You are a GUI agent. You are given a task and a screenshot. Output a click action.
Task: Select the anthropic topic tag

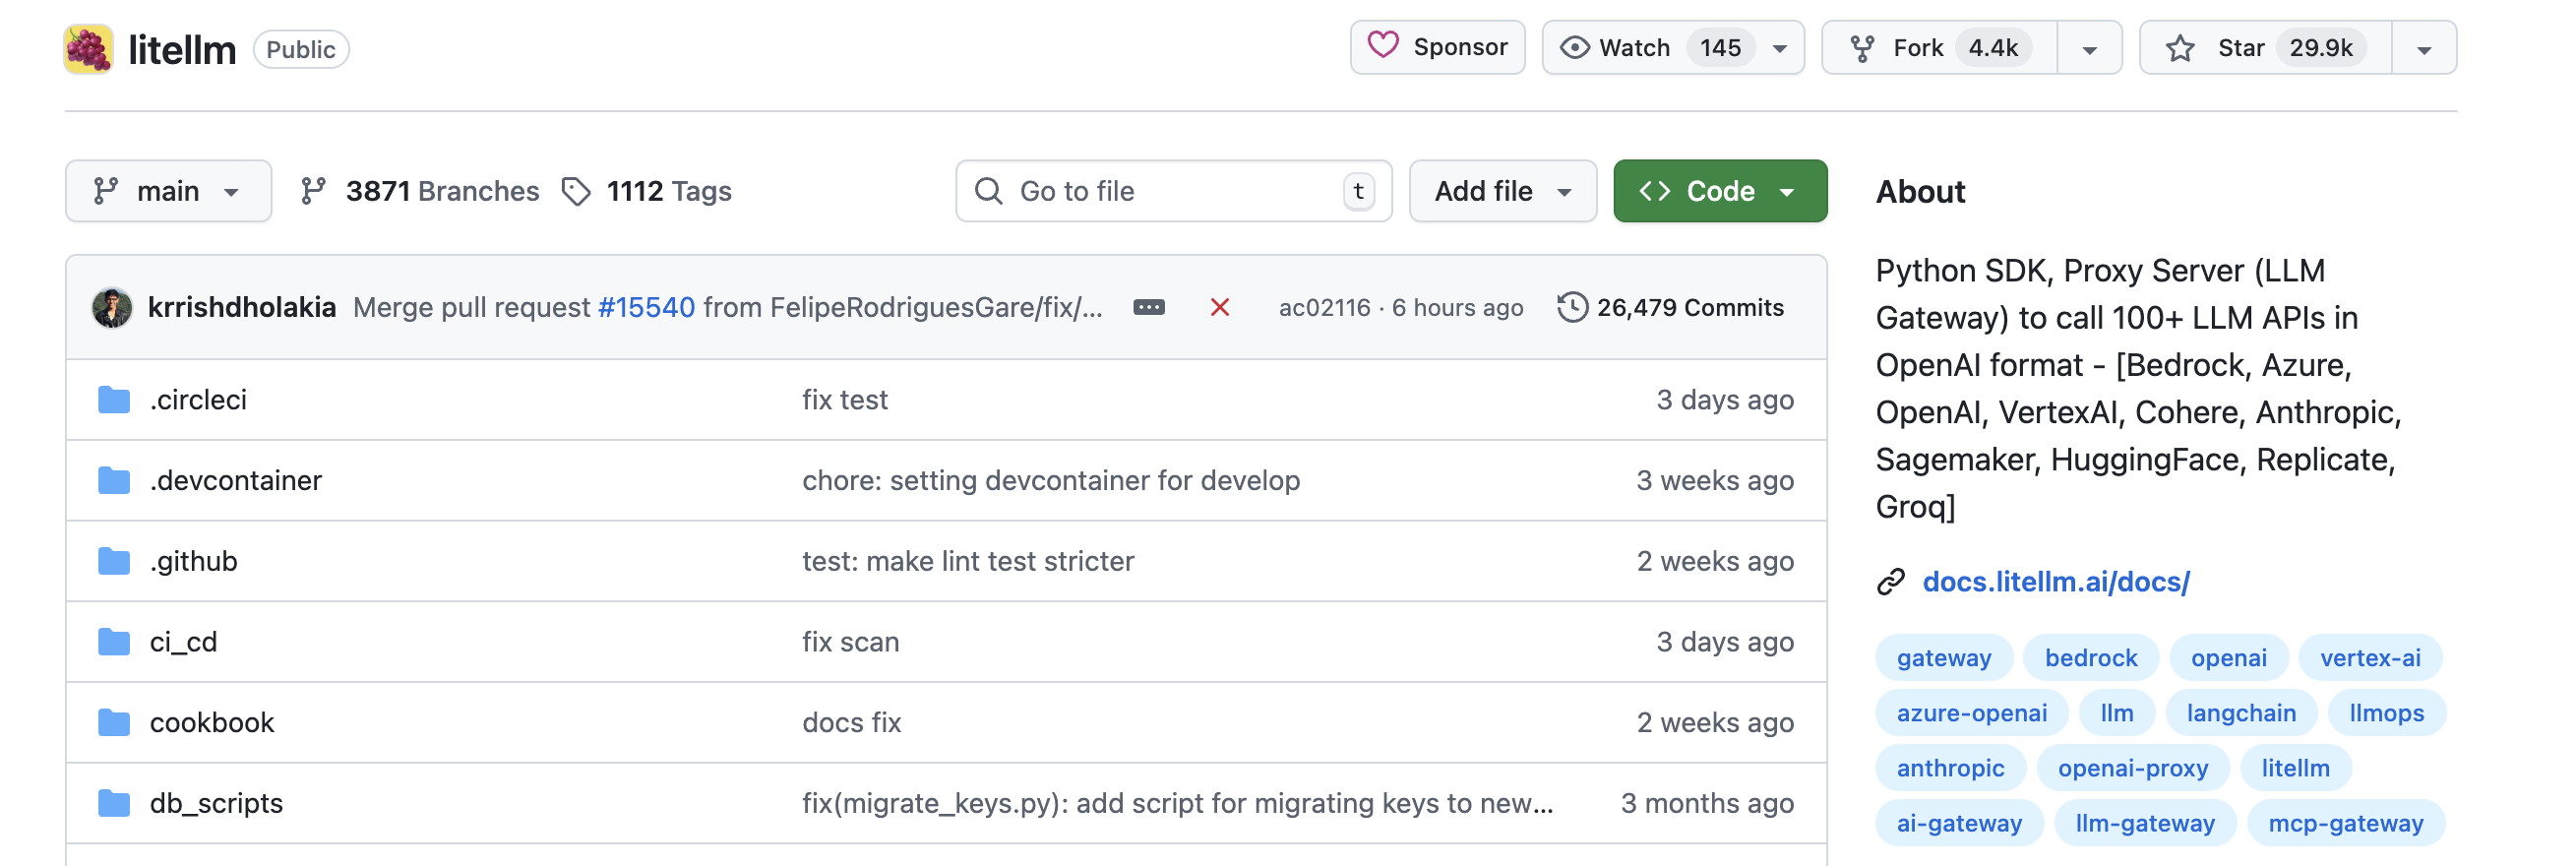click(1950, 768)
